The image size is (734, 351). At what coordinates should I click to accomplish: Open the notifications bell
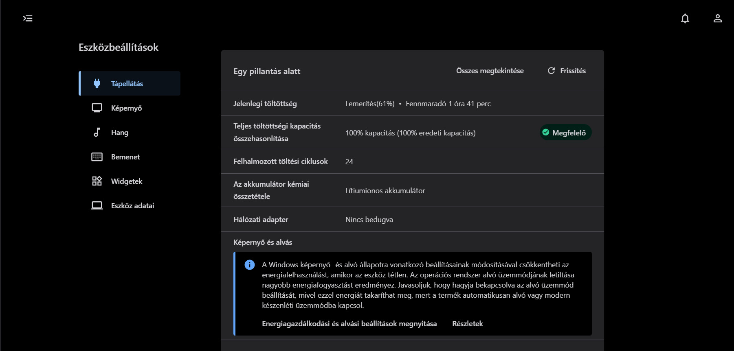(685, 18)
